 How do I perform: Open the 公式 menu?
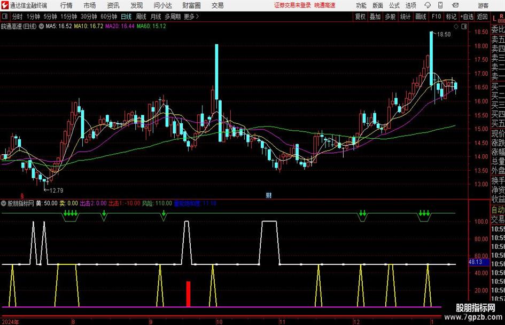pos(394,5)
